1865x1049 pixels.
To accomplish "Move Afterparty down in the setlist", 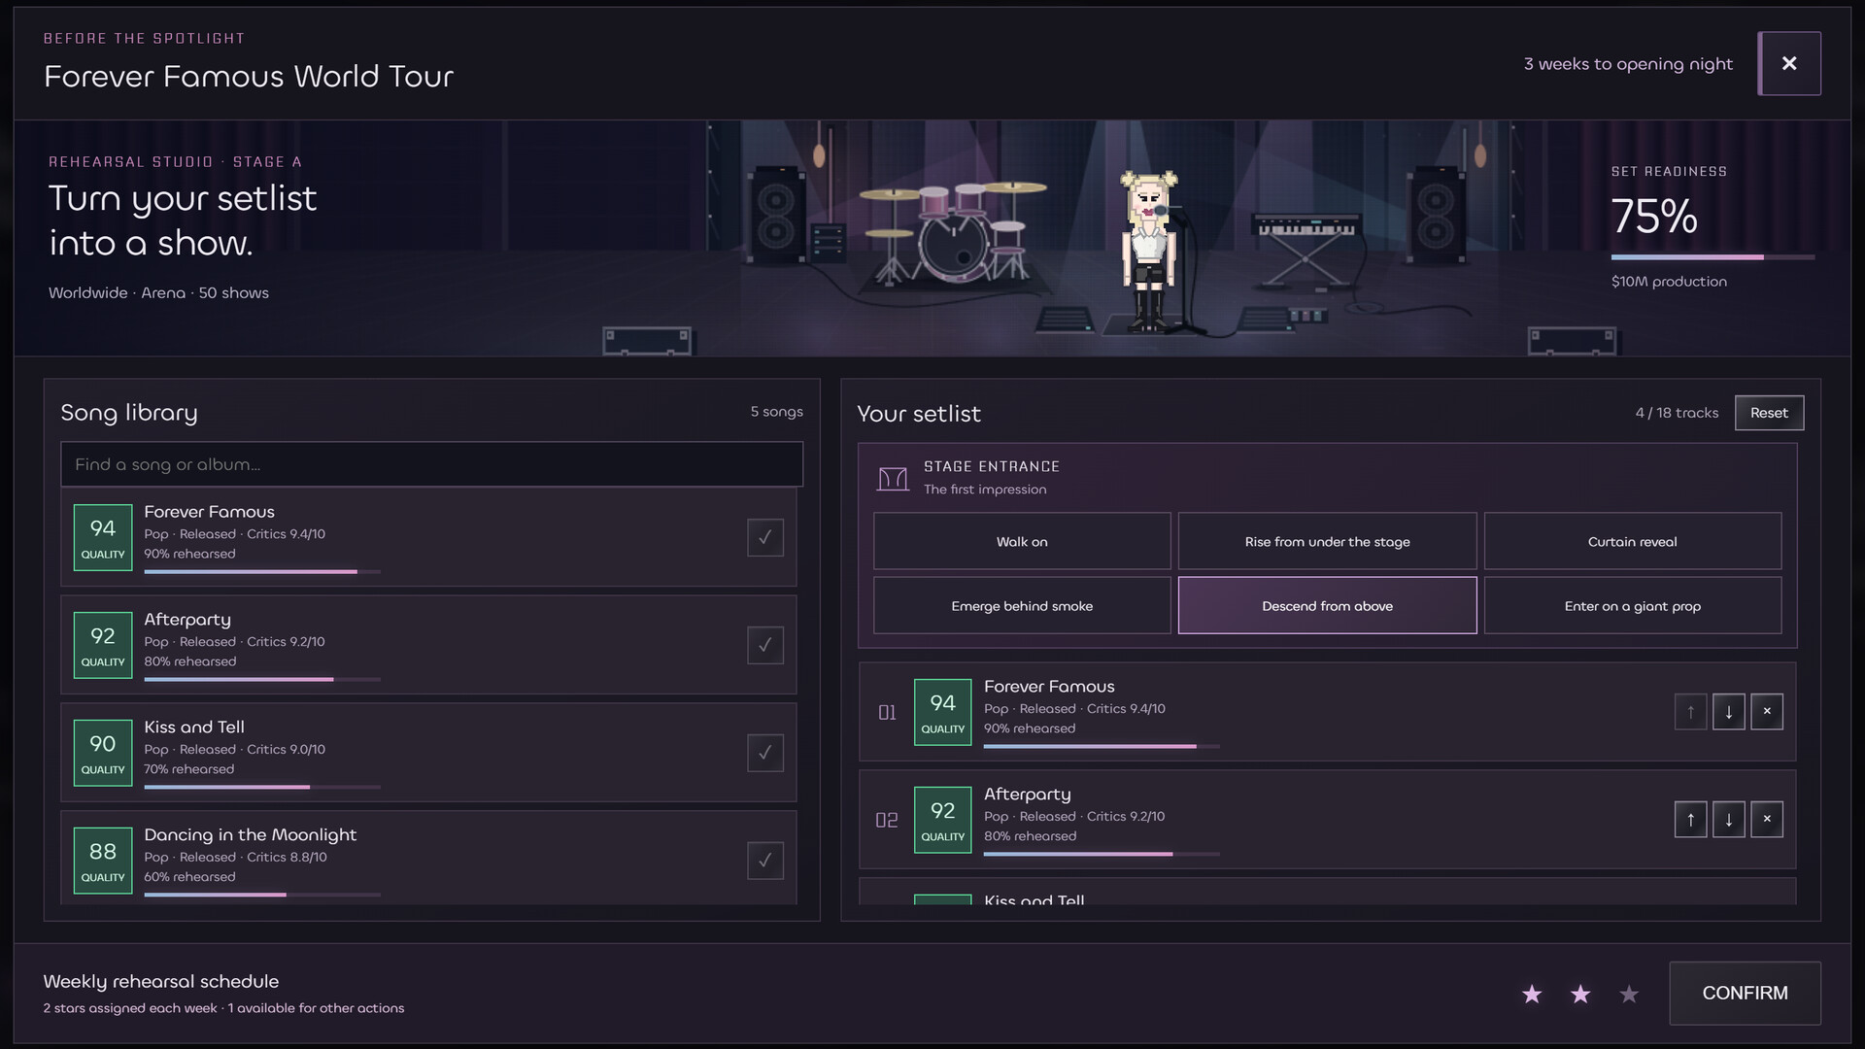I will (x=1729, y=820).
